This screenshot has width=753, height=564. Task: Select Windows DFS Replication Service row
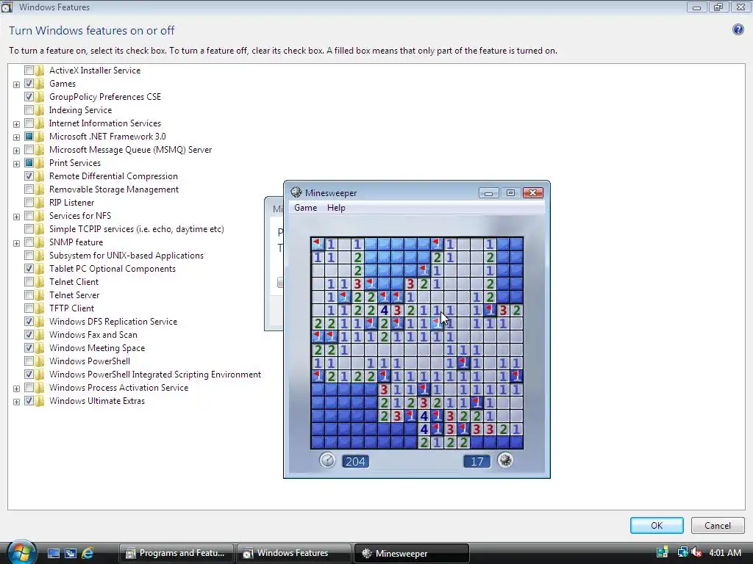[113, 322]
